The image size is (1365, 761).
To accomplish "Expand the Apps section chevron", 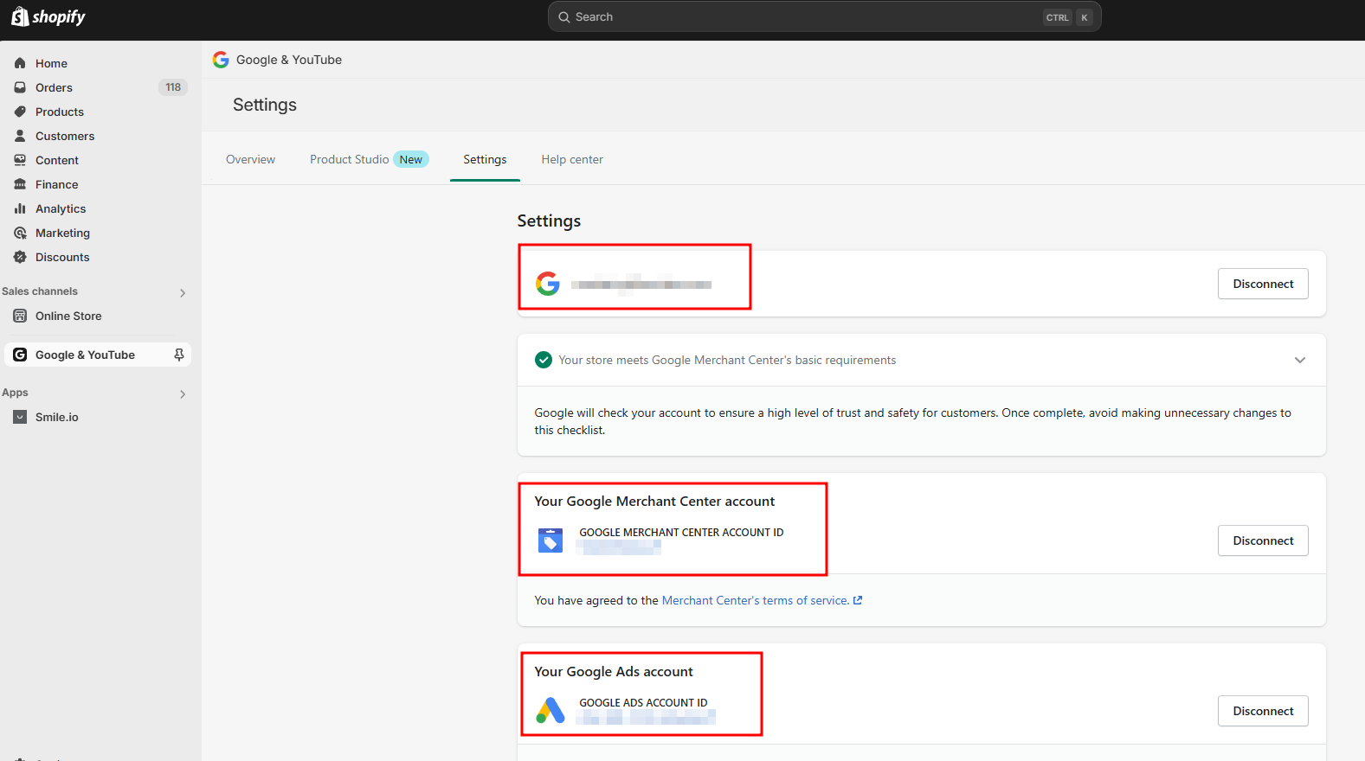I will click(x=183, y=394).
